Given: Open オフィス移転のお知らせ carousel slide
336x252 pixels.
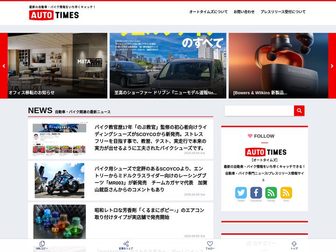Looking at the screenshot, I should 57,66.
